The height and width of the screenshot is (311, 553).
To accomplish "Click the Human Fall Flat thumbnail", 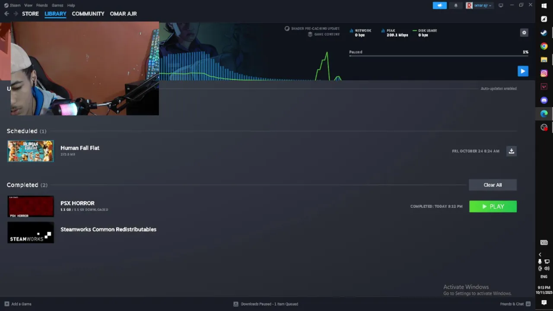I will [31, 151].
